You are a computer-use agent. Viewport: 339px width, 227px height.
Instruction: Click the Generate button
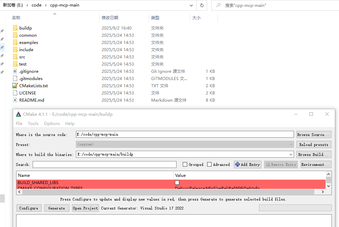57,208
